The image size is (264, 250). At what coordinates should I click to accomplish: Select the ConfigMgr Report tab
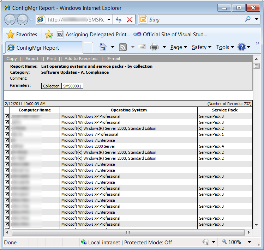tap(44, 48)
